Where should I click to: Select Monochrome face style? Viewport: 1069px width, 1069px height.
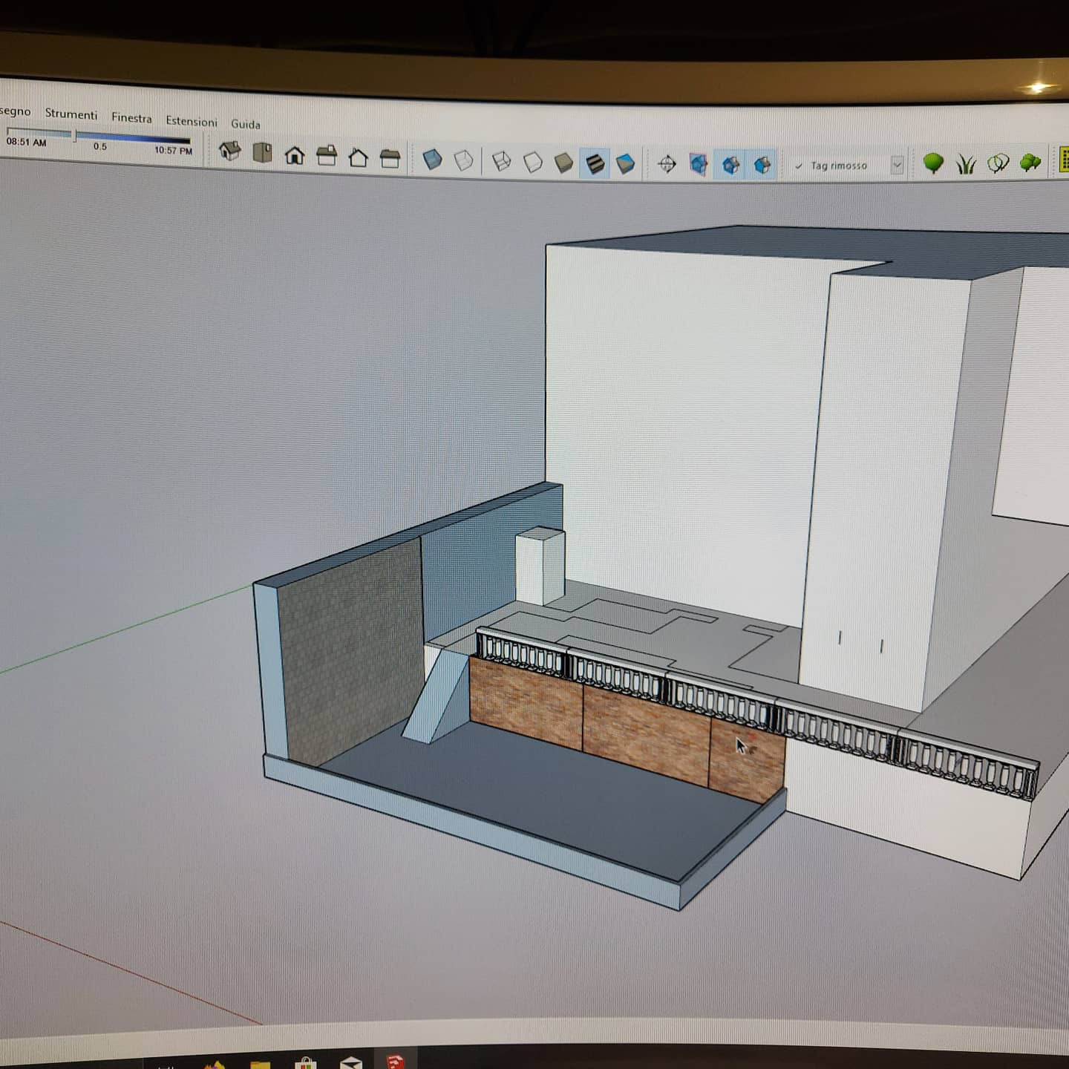(x=626, y=163)
